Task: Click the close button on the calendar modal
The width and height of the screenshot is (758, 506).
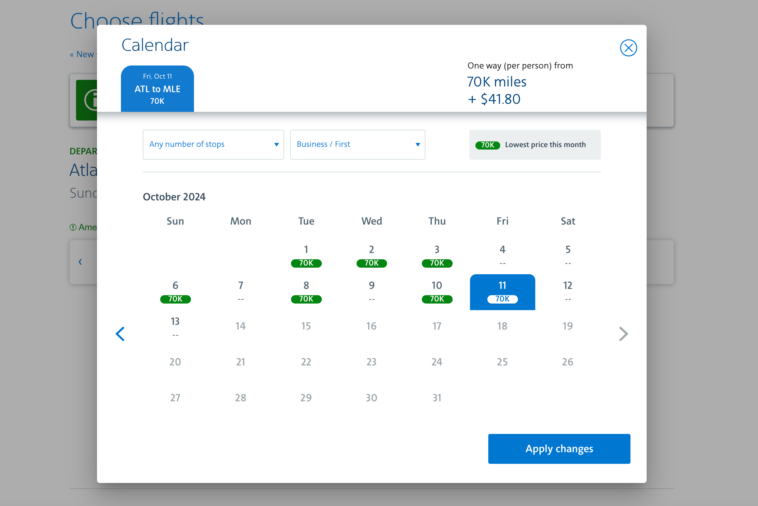Action: [629, 48]
